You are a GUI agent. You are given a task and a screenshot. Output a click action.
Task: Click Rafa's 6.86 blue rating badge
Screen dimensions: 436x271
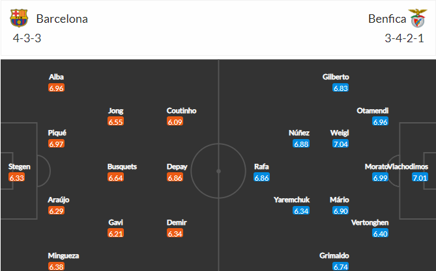pos(261,177)
